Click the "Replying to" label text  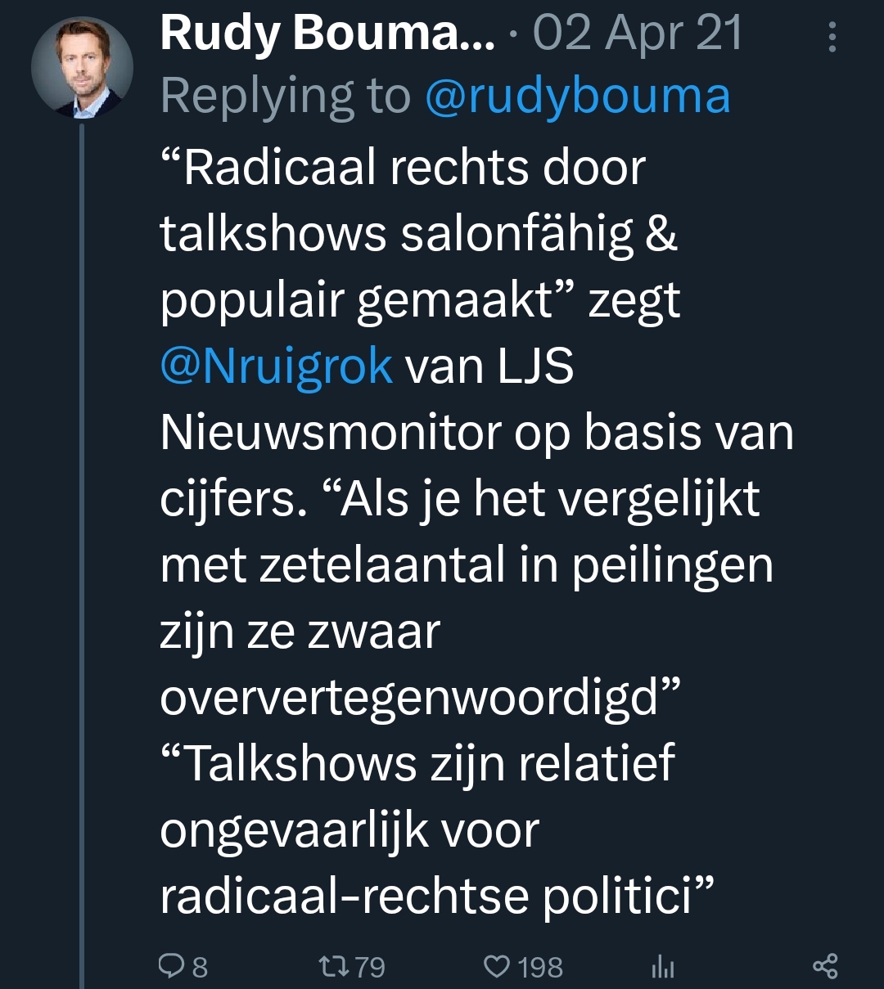[285, 97]
